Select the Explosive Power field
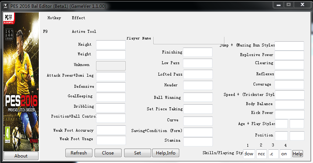The image size is (313, 163). [x=289, y=55]
